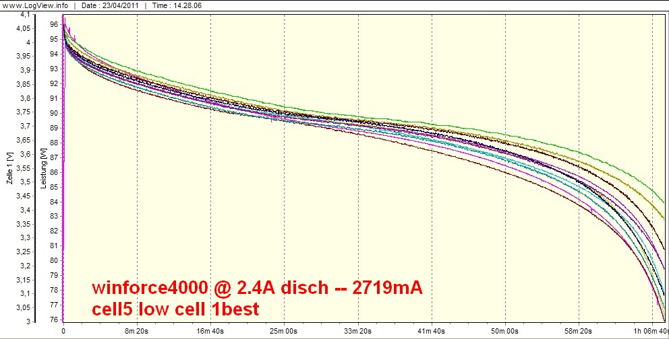Screen dimensions: 669x339
Task: Click the 3,65 voltage axis label
Action: pyautogui.click(x=24, y=140)
